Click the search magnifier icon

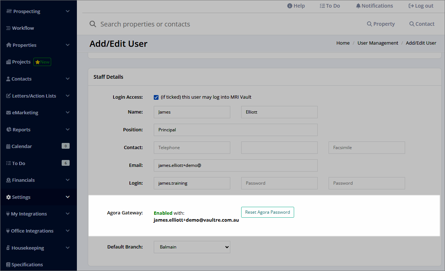tap(93, 24)
